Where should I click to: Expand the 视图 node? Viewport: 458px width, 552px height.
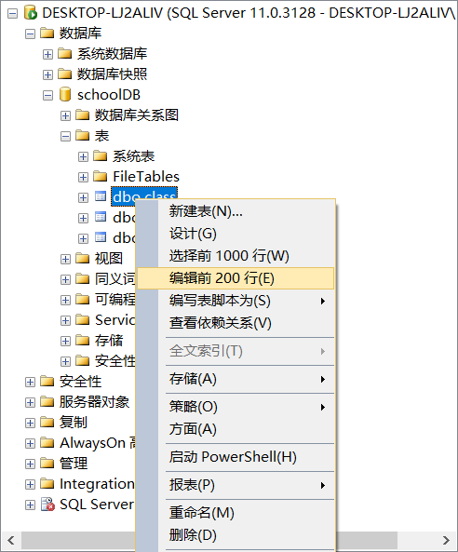[65, 260]
